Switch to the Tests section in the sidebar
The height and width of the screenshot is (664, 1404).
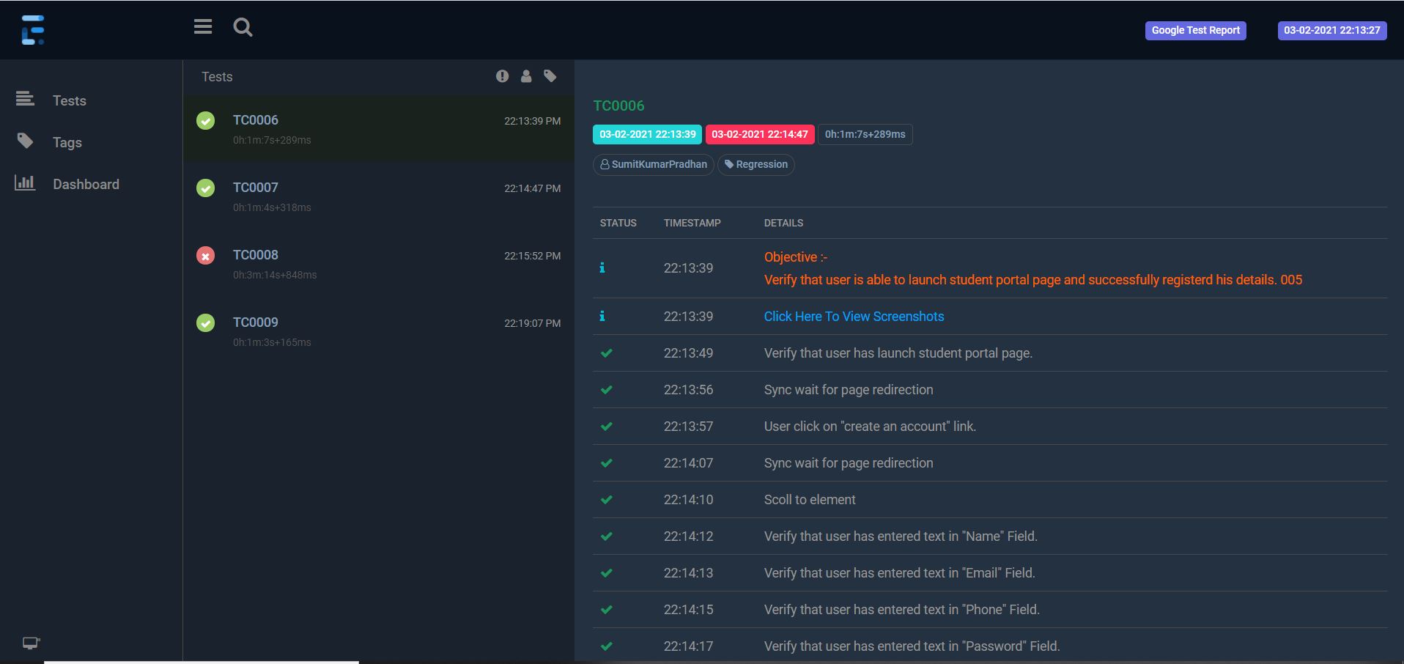(x=70, y=100)
